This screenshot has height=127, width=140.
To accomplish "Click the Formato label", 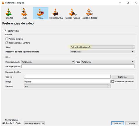I will (9, 86).
